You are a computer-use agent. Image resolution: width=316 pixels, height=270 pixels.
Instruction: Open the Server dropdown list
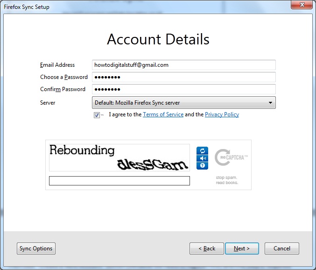[184, 103]
